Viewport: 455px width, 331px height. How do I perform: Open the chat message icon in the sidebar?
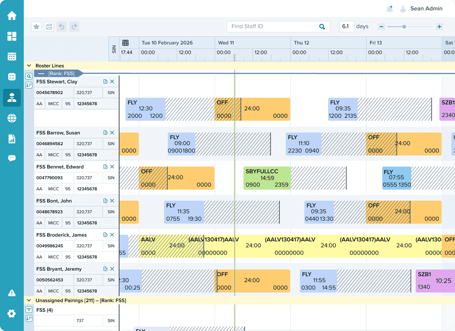point(12,158)
